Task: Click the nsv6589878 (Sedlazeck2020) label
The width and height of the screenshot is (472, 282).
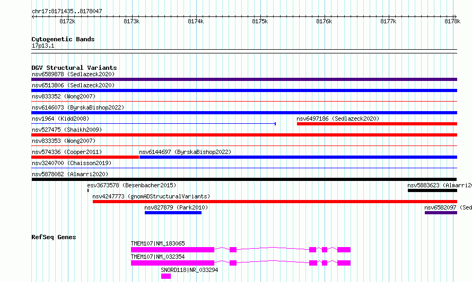Action: (x=73, y=74)
